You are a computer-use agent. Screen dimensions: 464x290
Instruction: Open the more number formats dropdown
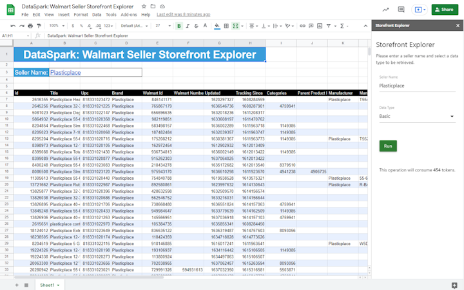click(108, 26)
